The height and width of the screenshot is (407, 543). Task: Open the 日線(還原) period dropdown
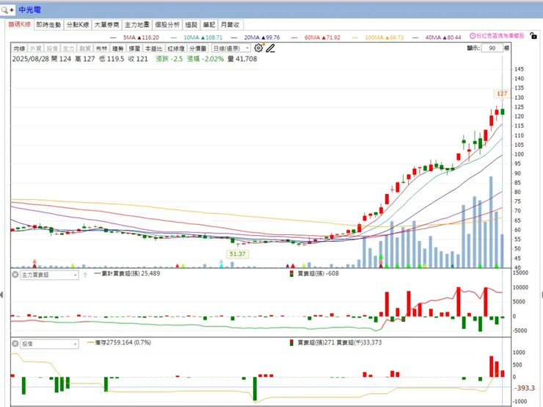230,48
